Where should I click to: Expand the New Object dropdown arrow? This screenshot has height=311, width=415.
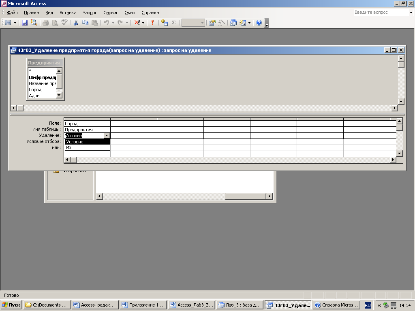(x=249, y=23)
